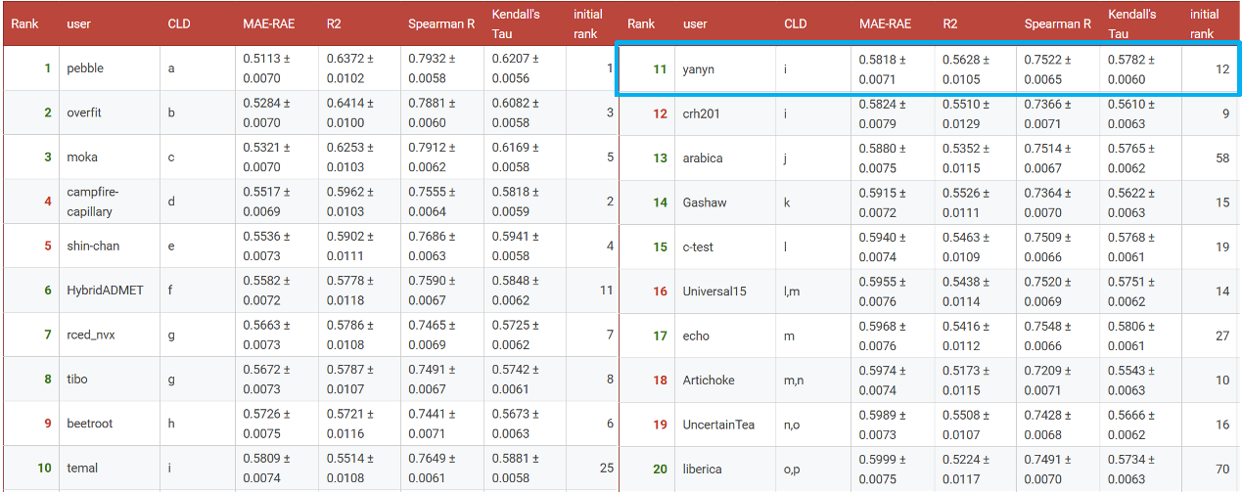Select the user name UncertainTea

[x=719, y=425]
